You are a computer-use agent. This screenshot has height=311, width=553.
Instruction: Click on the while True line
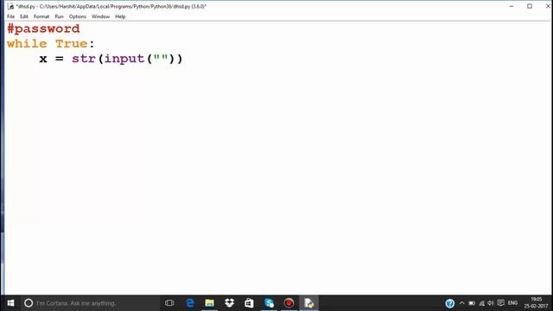tap(51, 44)
